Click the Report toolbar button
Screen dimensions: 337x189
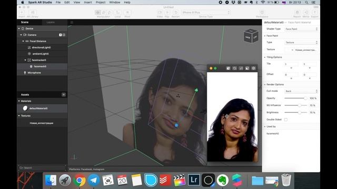pos(297,13)
